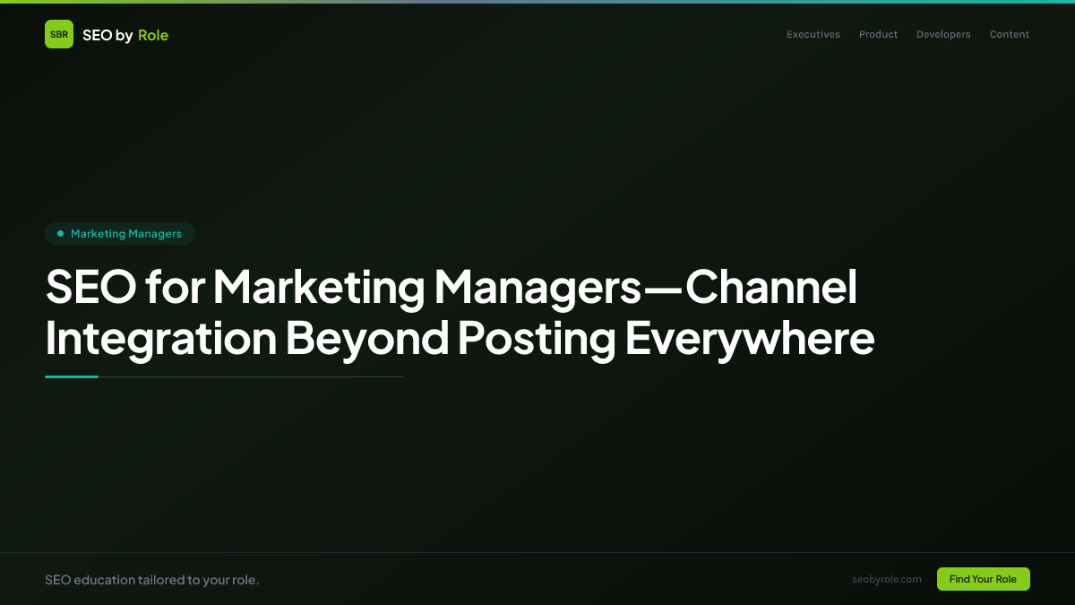Go to the Developers navigation item

coord(943,34)
